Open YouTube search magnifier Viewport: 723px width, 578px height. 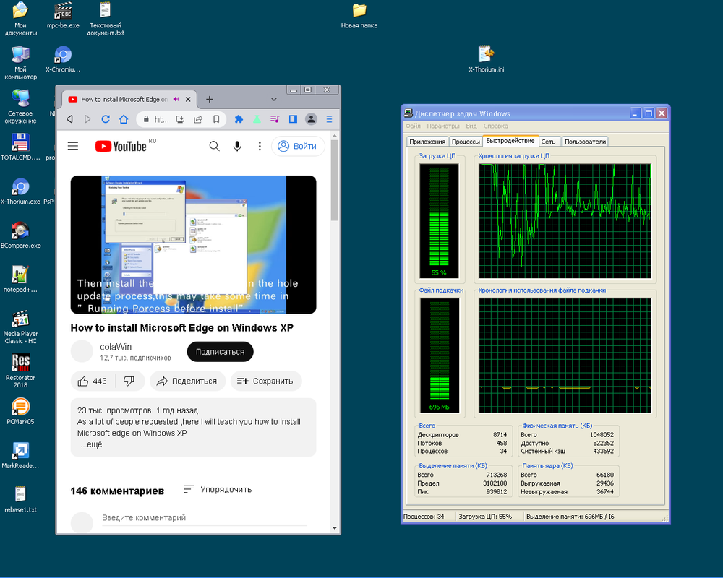[x=215, y=146]
